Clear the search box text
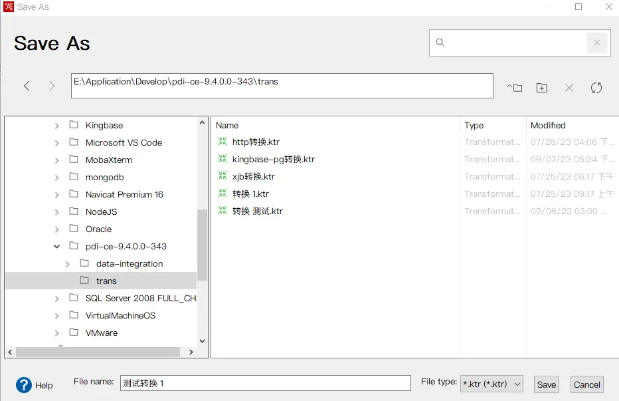The width and height of the screenshot is (619, 401). [x=596, y=43]
